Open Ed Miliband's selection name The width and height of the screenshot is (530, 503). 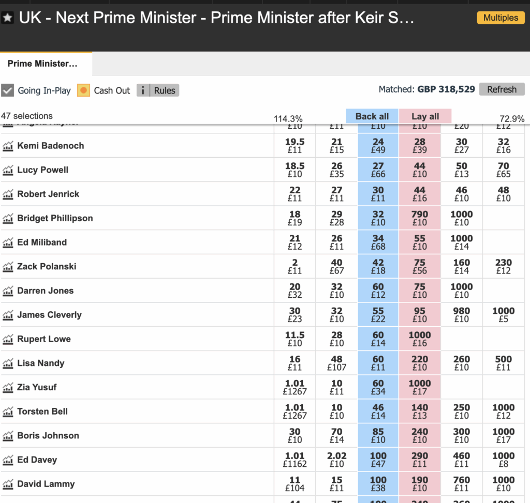pos(42,242)
